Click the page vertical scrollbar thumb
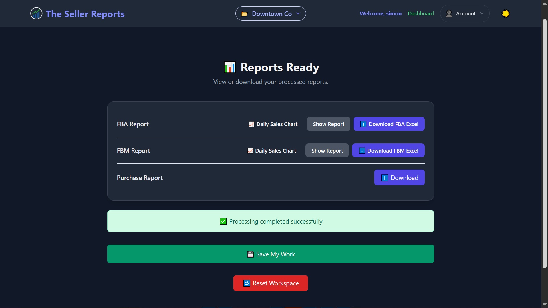Viewport: 548px width, 308px height. pyautogui.click(x=545, y=143)
